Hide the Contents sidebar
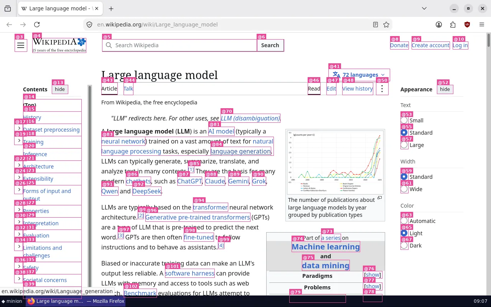 pyautogui.click(x=60, y=89)
